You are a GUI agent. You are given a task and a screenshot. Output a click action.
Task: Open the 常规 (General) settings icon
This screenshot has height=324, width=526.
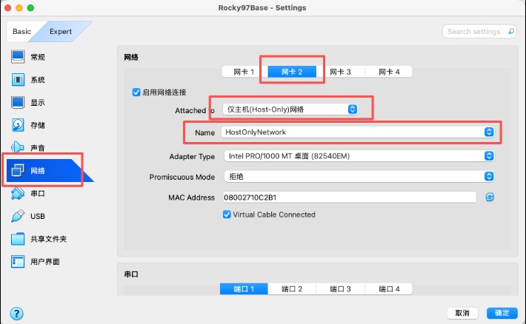click(19, 57)
